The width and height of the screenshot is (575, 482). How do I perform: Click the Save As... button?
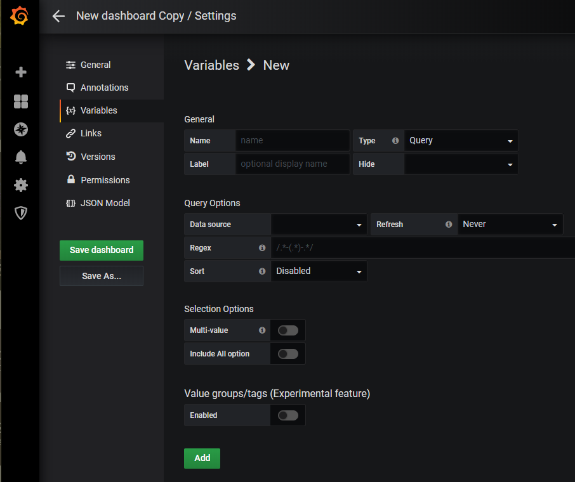[102, 276]
